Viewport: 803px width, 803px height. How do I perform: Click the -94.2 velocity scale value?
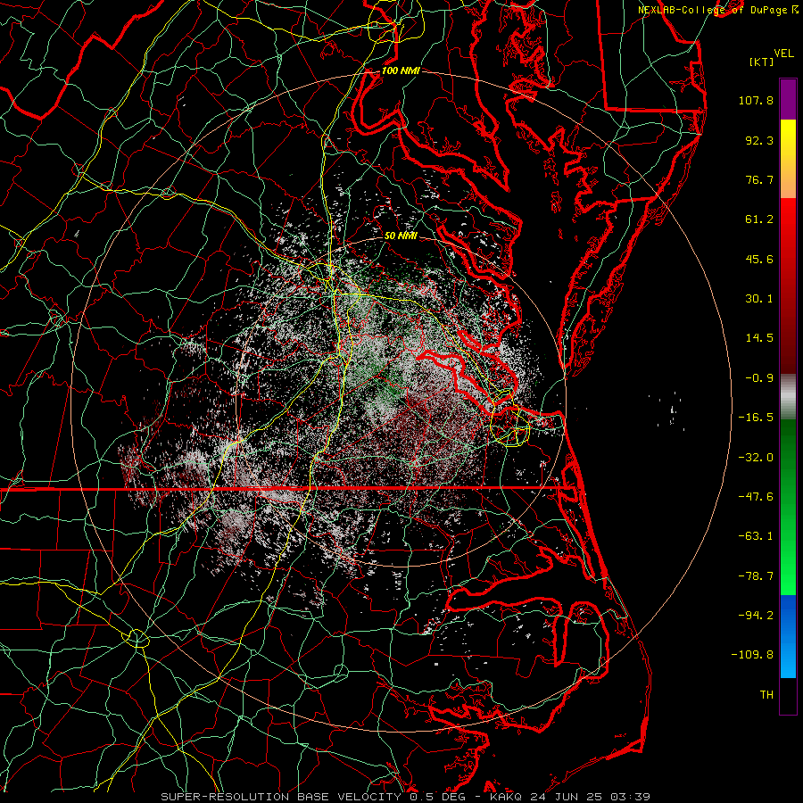tap(756, 616)
